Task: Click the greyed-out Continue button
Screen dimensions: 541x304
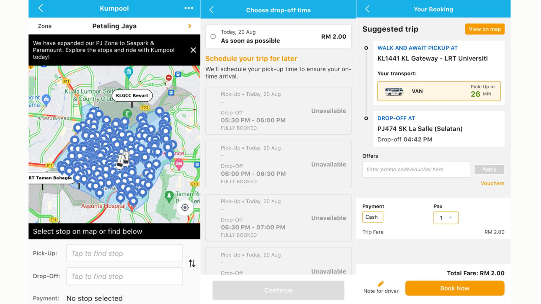Action: (x=278, y=290)
